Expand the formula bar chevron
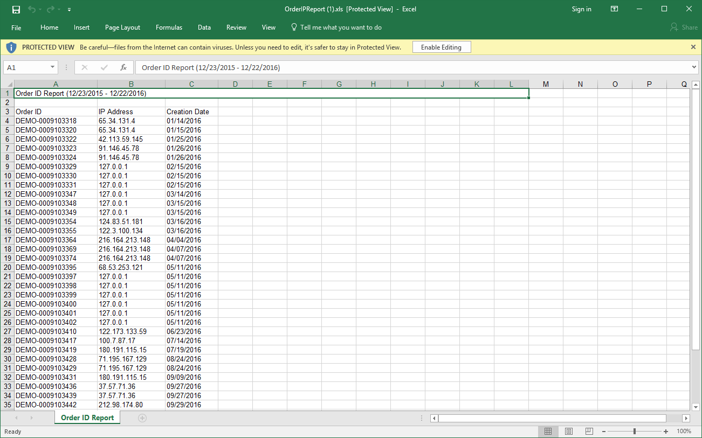The height and width of the screenshot is (438, 702). tap(694, 67)
